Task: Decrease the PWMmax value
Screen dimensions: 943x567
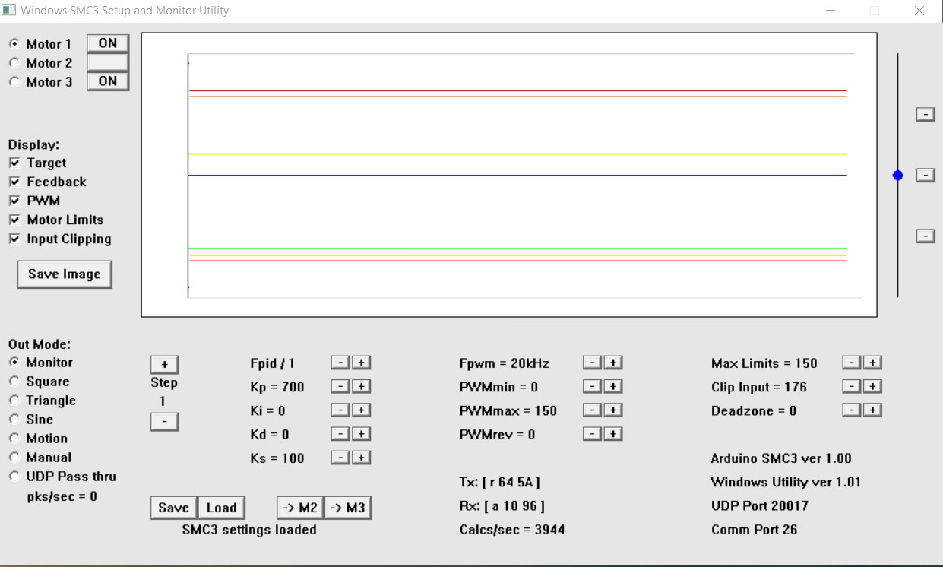Action: click(x=593, y=410)
